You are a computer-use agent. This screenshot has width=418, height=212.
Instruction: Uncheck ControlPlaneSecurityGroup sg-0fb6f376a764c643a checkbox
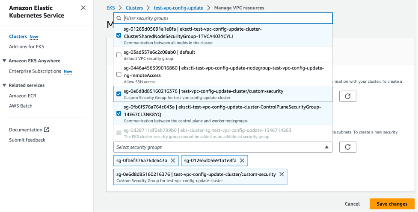click(119, 113)
